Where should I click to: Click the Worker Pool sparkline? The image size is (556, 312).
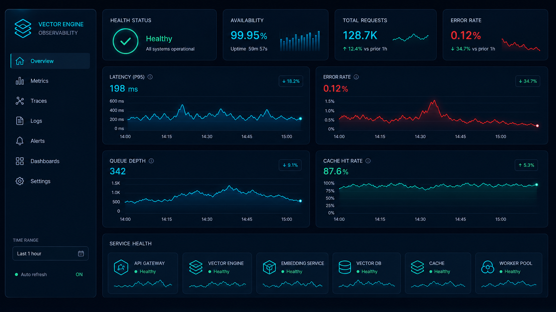point(509,284)
